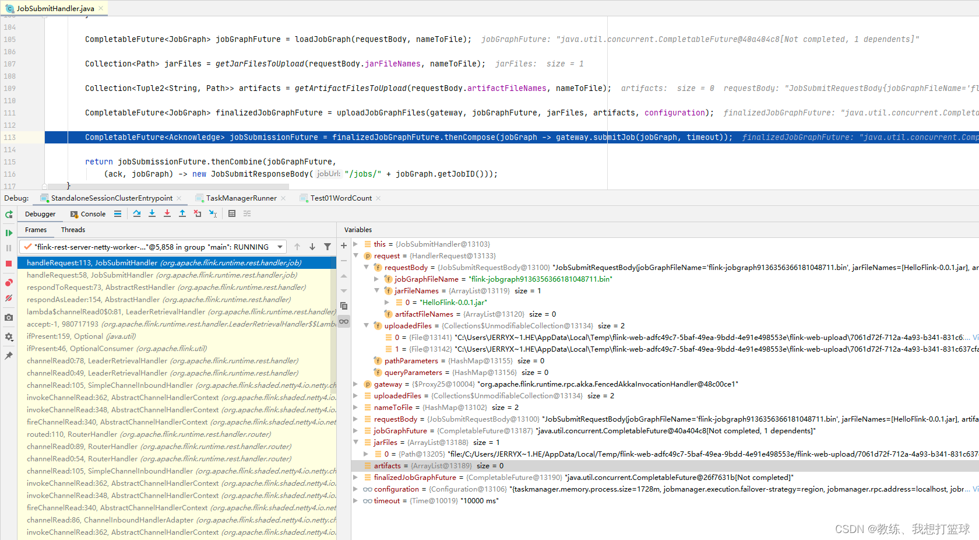Collapse the jarFiles variable

355,443
